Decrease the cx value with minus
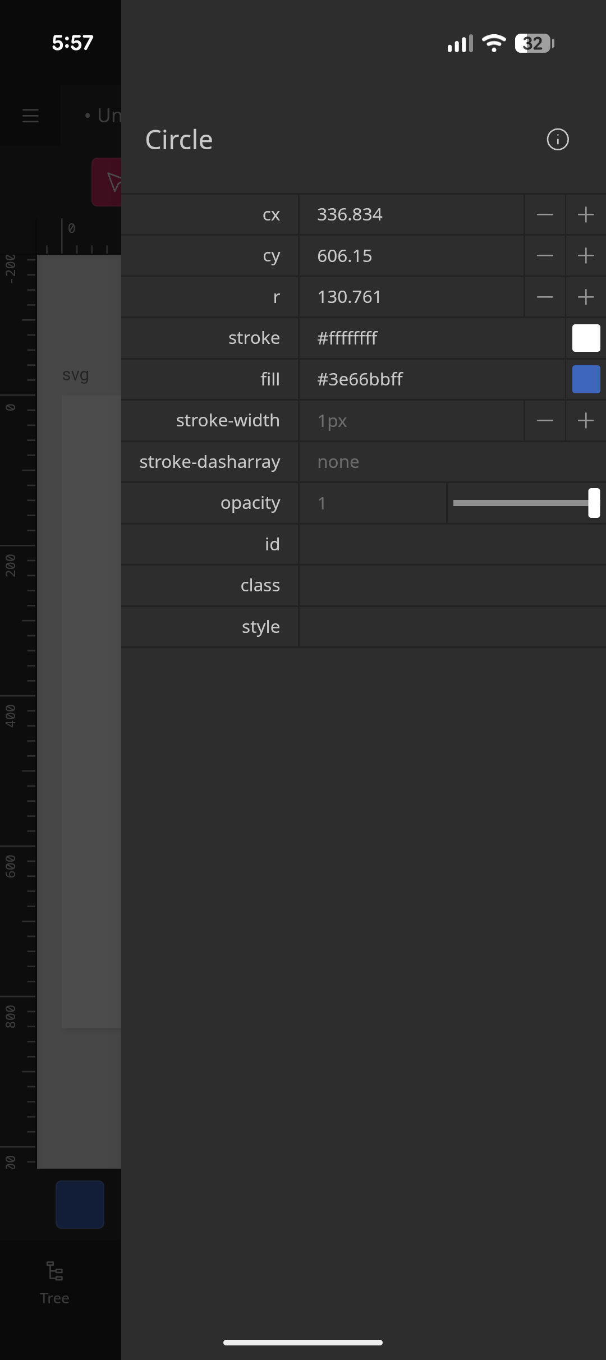 coord(545,215)
